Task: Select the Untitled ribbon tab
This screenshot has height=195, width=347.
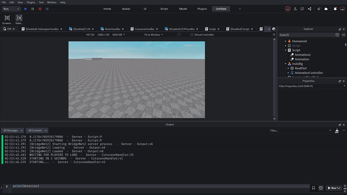Action: click(x=221, y=9)
